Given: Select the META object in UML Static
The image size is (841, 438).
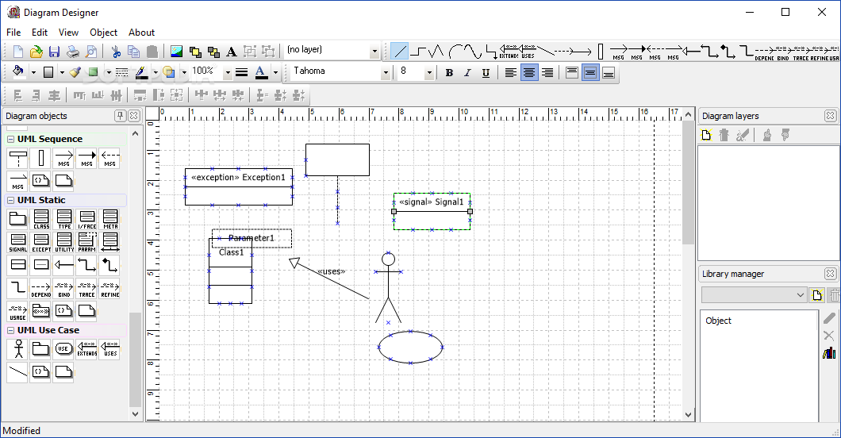Looking at the screenshot, I should click(x=110, y=219).
